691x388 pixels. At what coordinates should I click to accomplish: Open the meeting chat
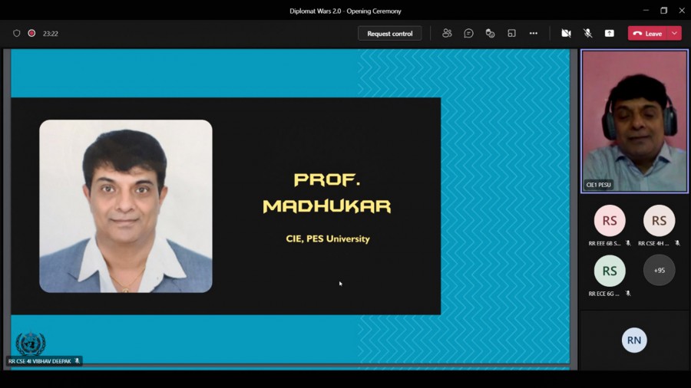468,34
